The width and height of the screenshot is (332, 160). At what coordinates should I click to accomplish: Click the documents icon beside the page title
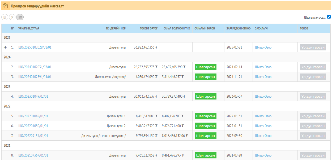(x=5, y=6)
